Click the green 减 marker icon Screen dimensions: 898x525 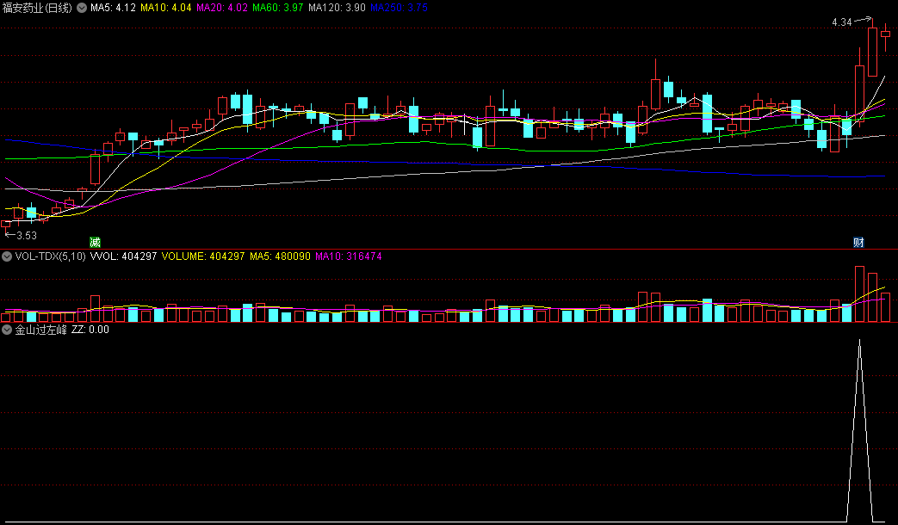[95, 242]
